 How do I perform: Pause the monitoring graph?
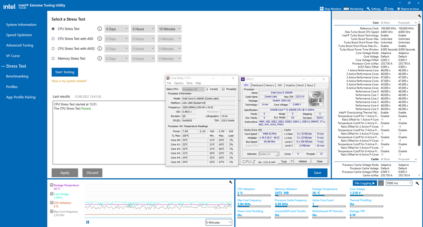[88, 222]
